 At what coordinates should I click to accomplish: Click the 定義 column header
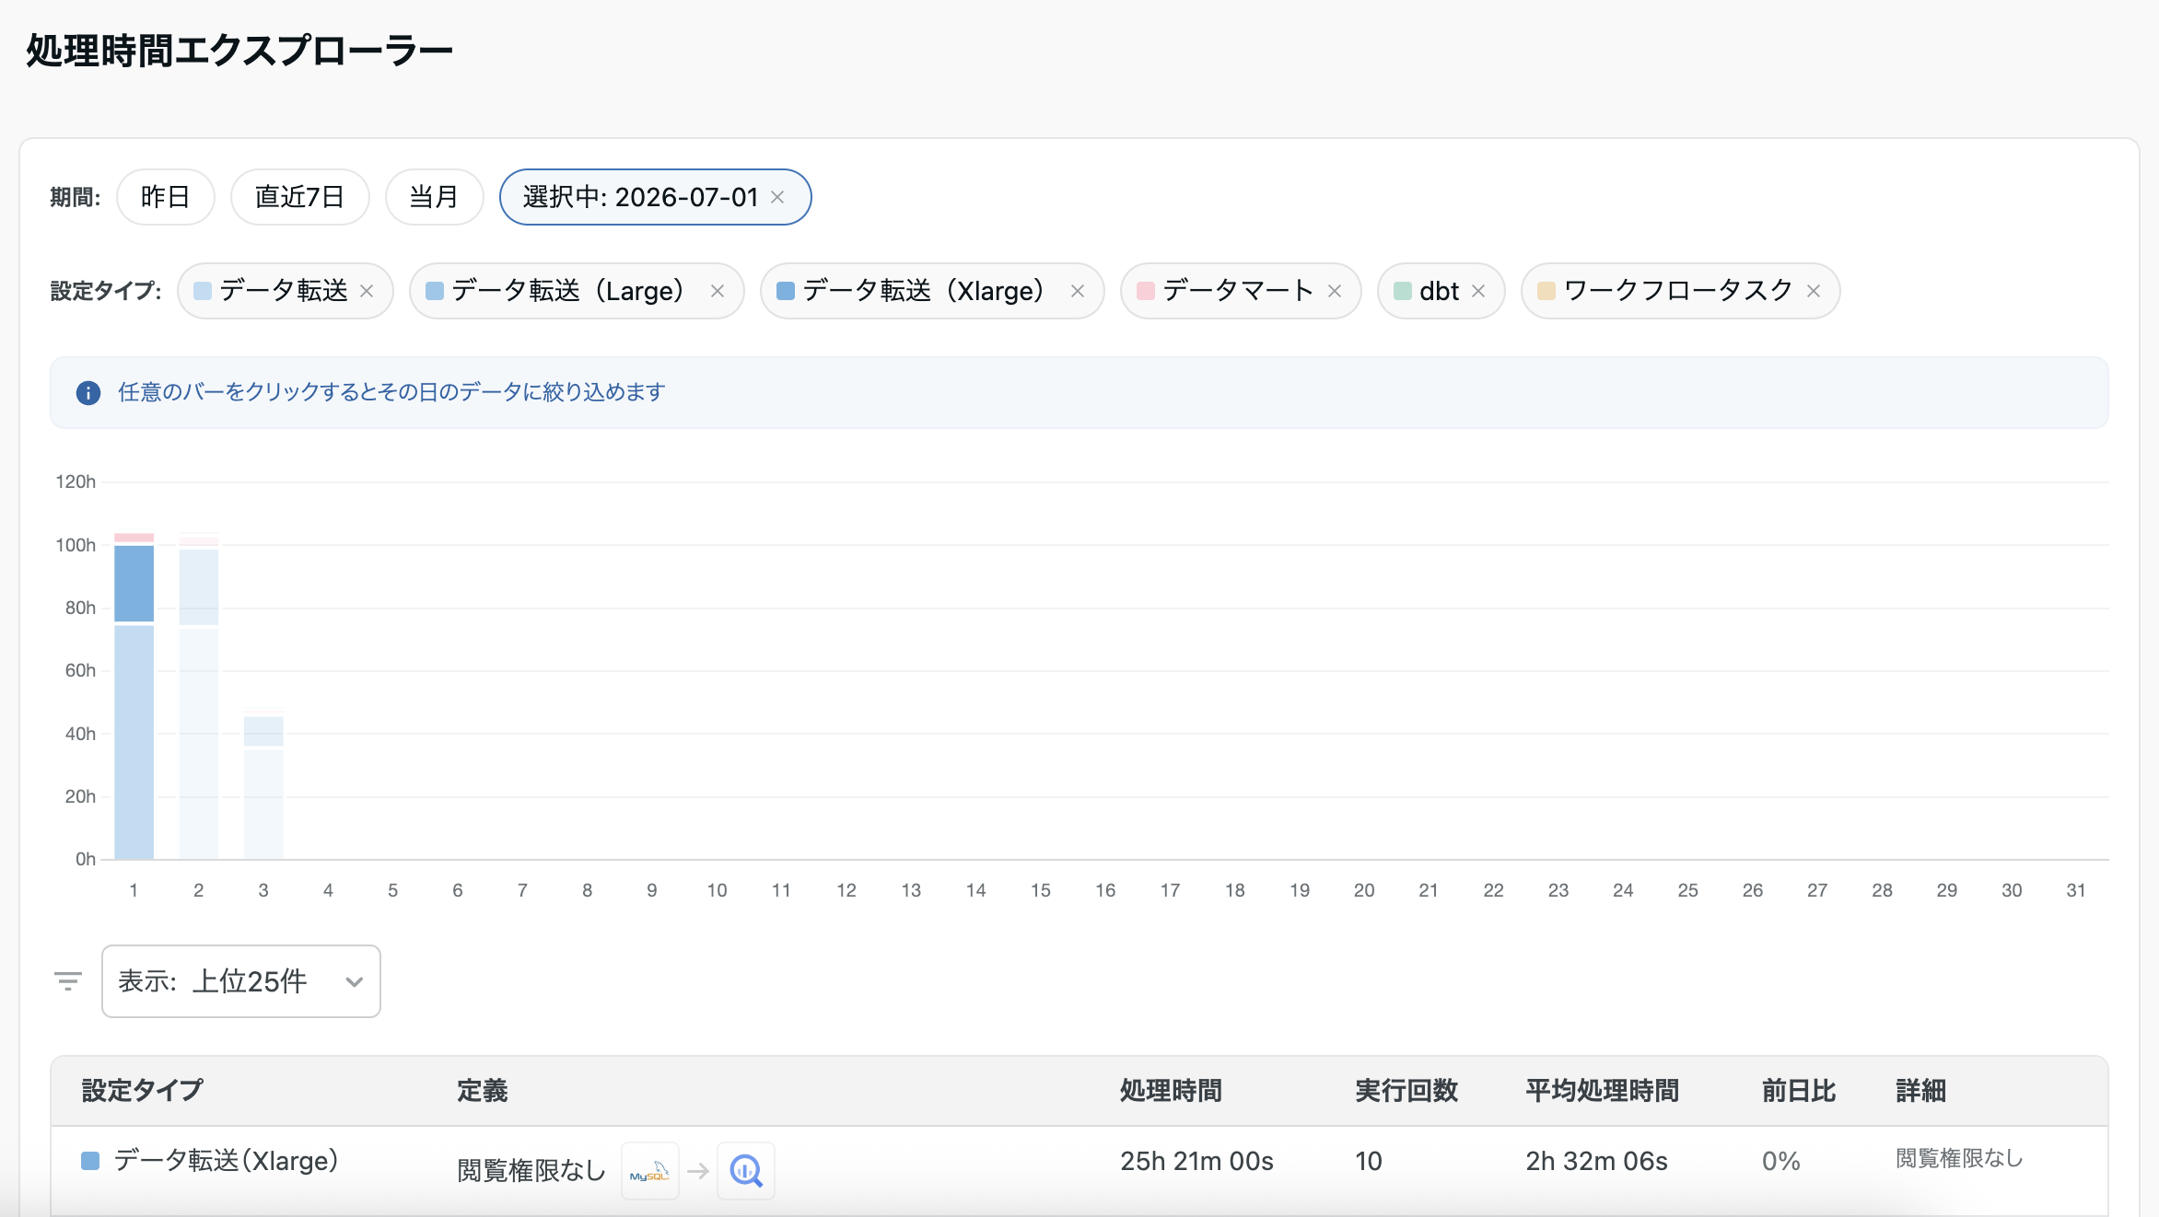point(483,1091)
